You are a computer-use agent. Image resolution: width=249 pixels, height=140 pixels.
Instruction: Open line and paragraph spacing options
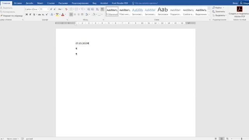(x=88, y=14)
